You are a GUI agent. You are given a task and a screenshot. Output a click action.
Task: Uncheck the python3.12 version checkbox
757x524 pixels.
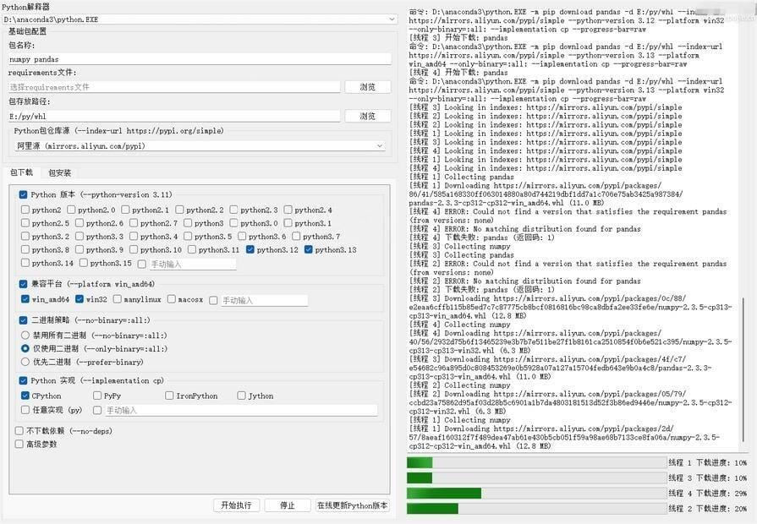tap(250, 250)
